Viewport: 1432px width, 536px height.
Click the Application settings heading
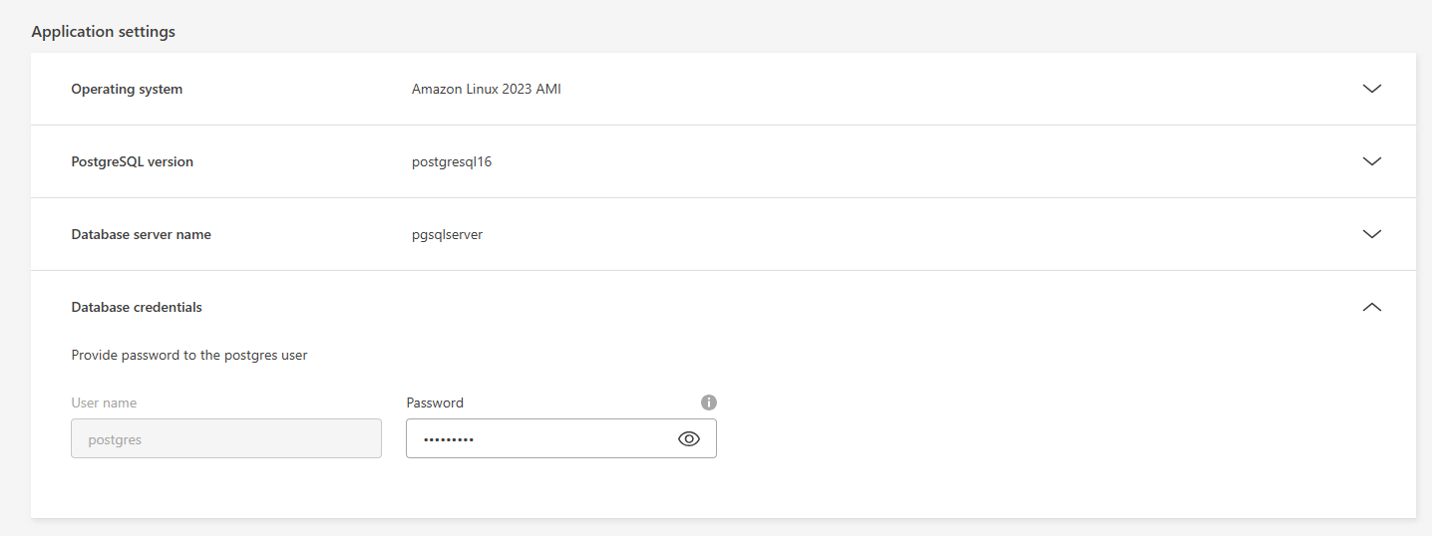pyautogui.click(x=103, y=32)
